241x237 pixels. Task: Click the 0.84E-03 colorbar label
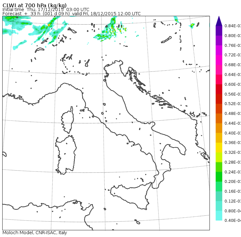click(x=233, y=26)
